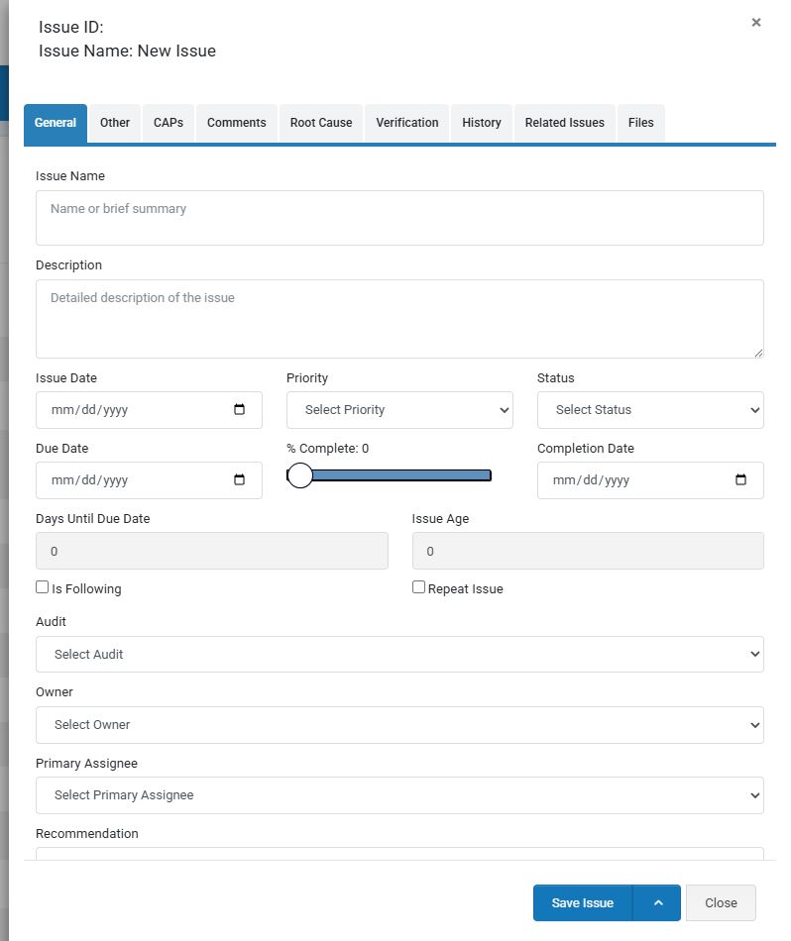Open the Related Issues tab

[x=565, y=123]
